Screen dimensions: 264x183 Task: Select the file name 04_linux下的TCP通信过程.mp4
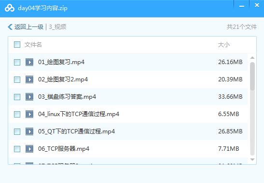click(79, 114)
